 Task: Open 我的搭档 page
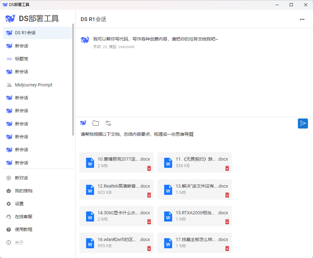24,191
